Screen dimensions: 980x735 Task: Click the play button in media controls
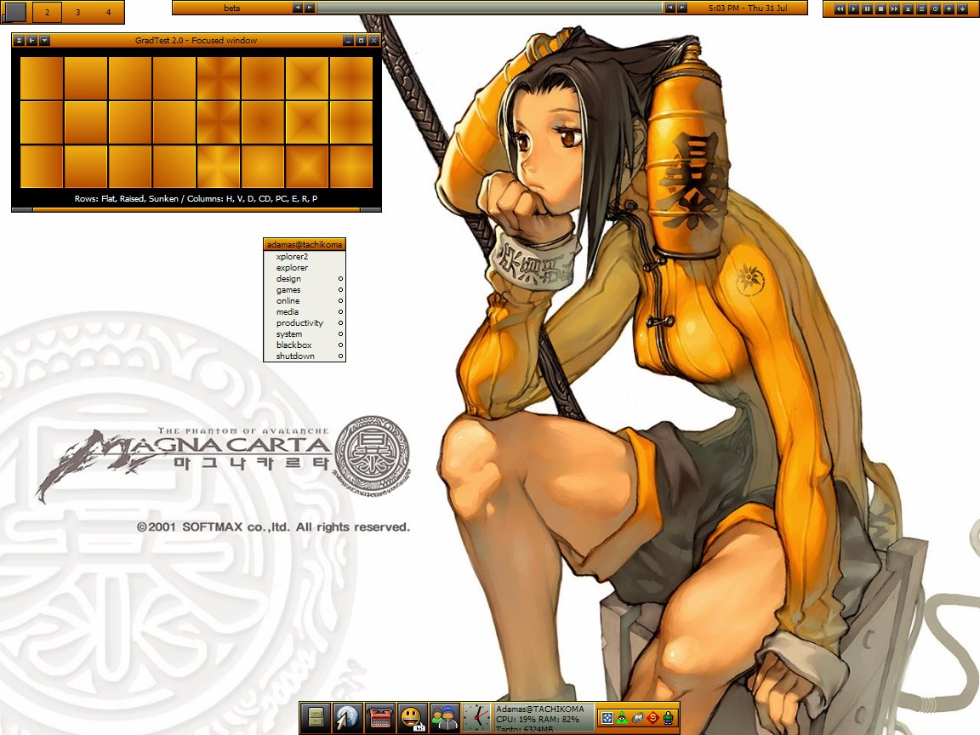tap(854, 9)
